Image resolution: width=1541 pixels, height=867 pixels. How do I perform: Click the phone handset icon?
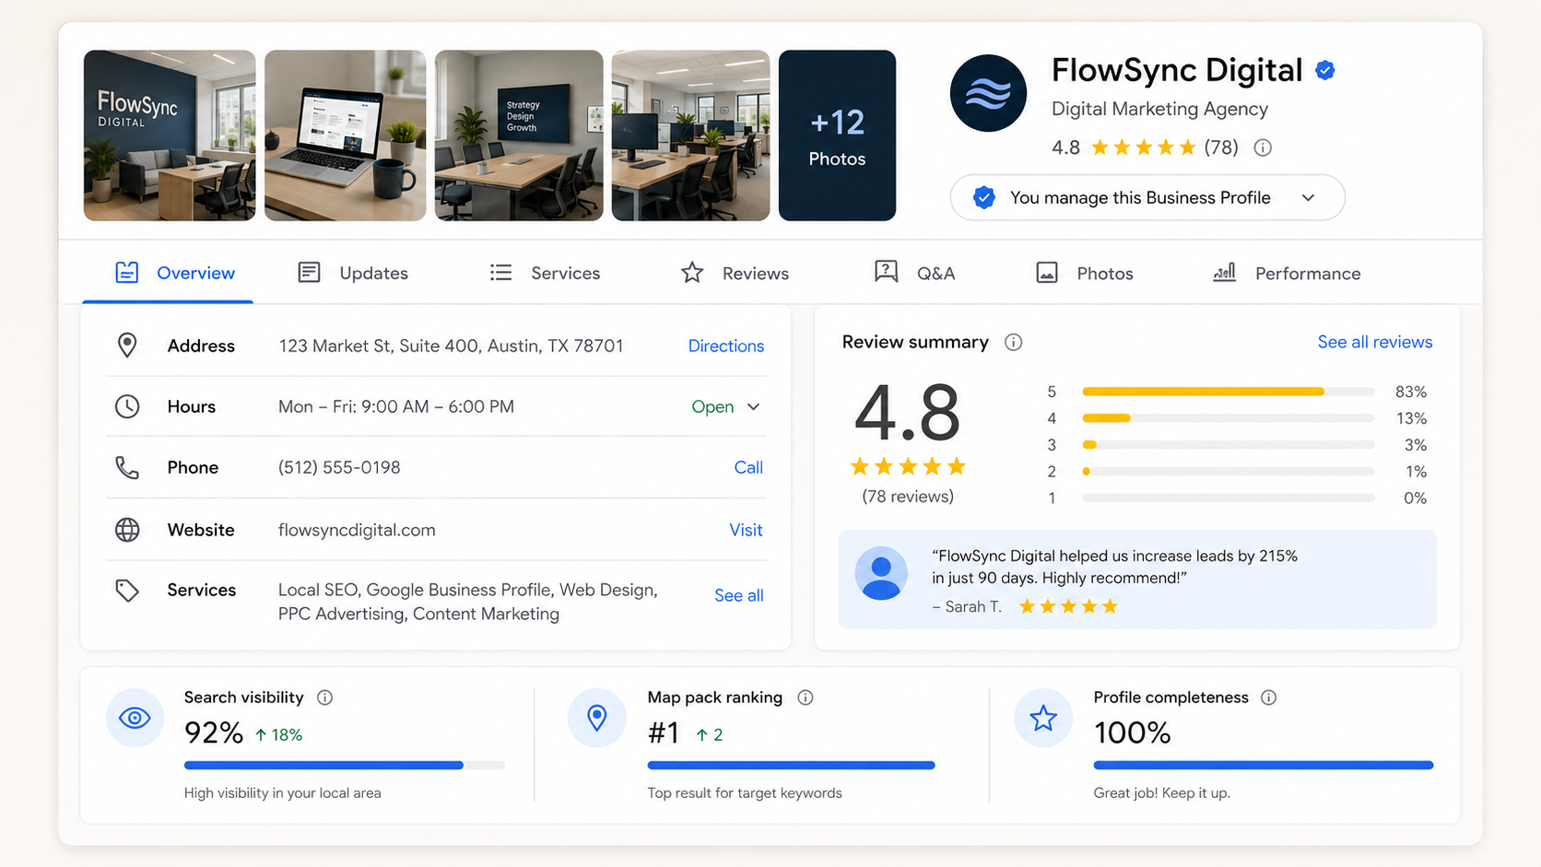tap(127, 468)
